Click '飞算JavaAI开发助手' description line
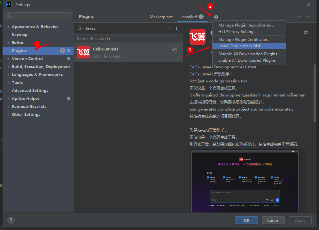 (208, 130)
